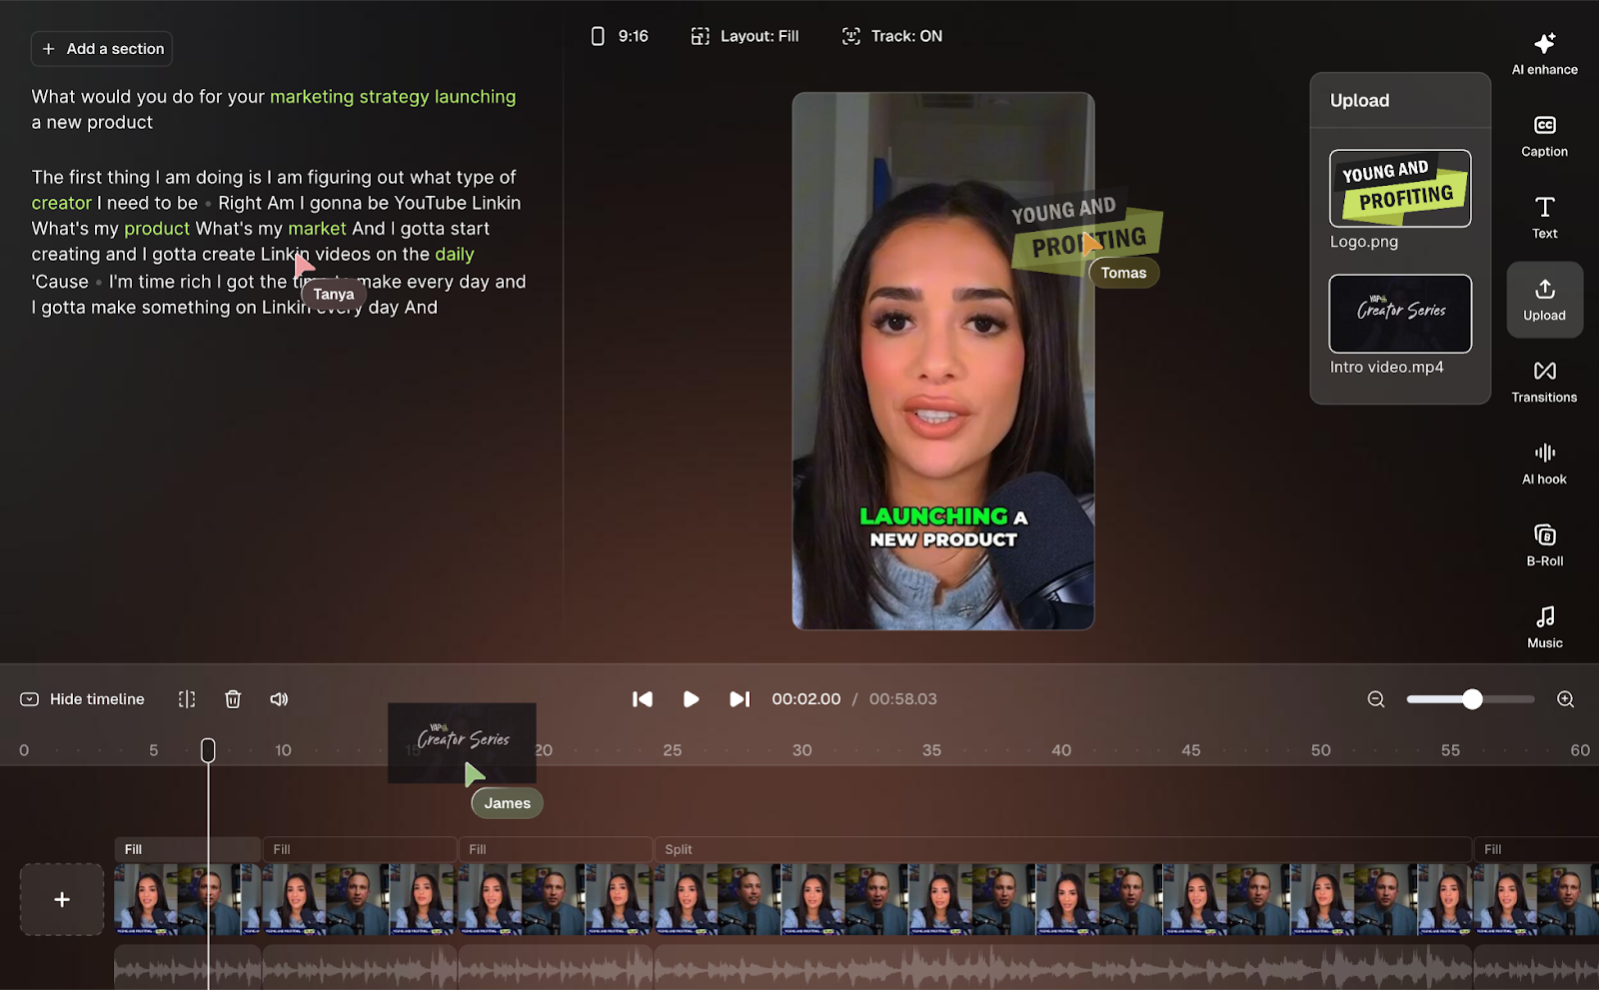Click the split clip icon
Viewport: 1599px width, 990px height.
[187, 699]
